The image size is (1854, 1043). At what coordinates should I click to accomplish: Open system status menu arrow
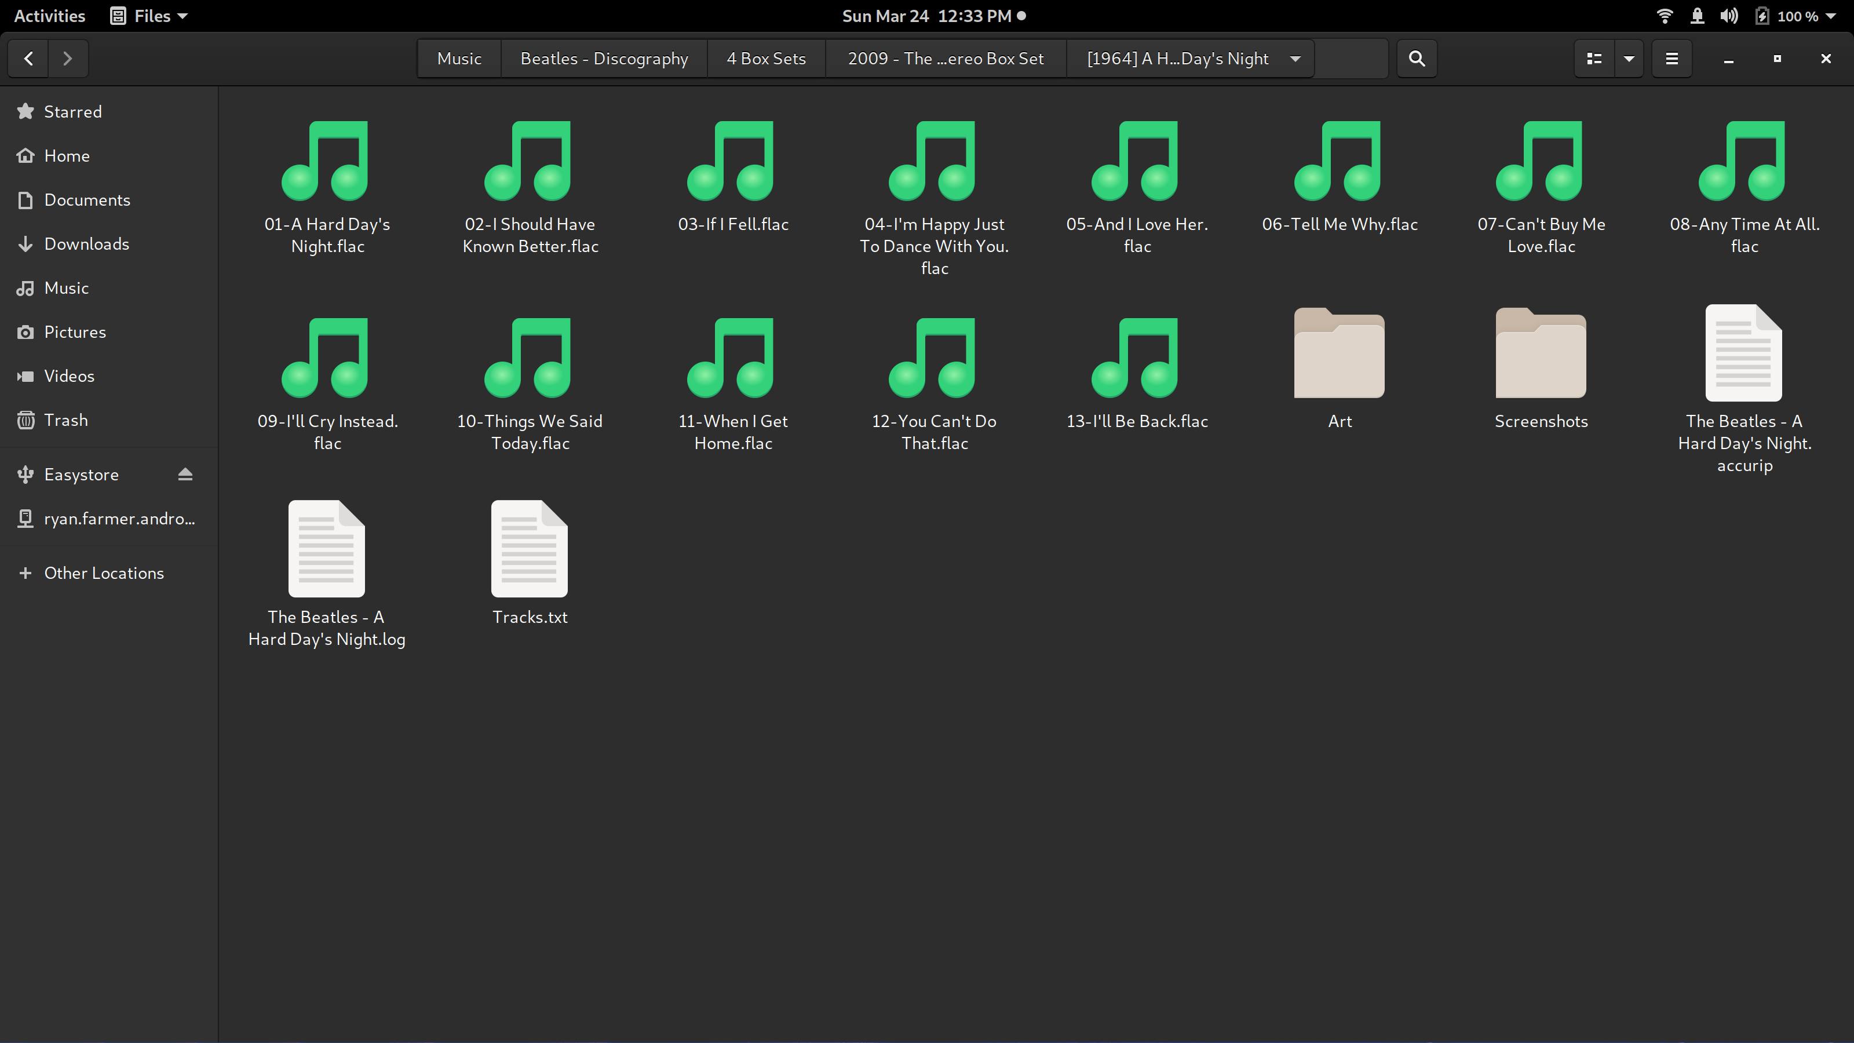[x=1830, y=16]
